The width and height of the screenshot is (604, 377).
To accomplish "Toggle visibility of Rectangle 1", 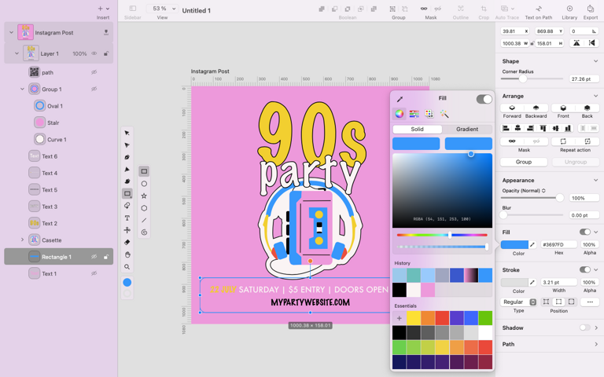I will coord(94,257).
